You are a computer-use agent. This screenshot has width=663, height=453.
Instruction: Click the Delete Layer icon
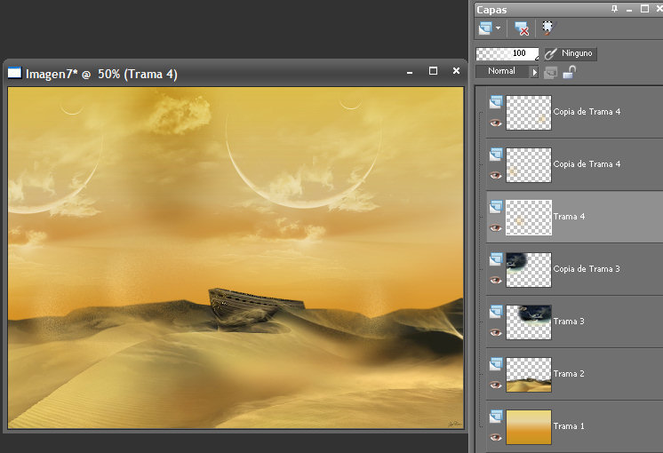[523, 28]
